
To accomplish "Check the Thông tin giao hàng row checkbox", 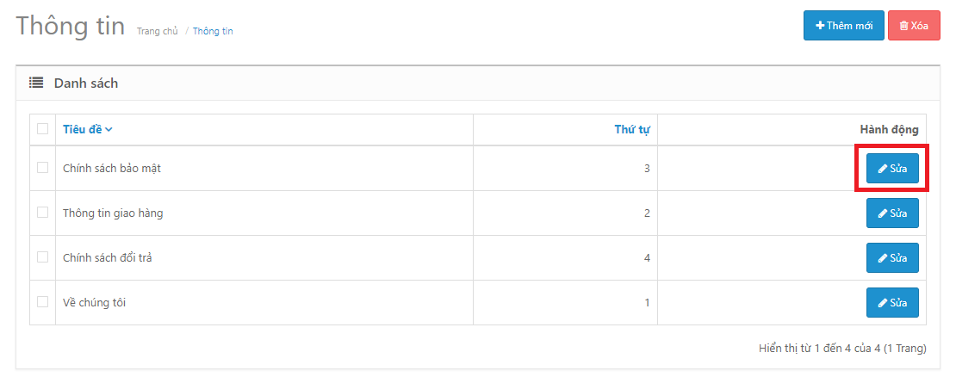I will tap(43, 213).
